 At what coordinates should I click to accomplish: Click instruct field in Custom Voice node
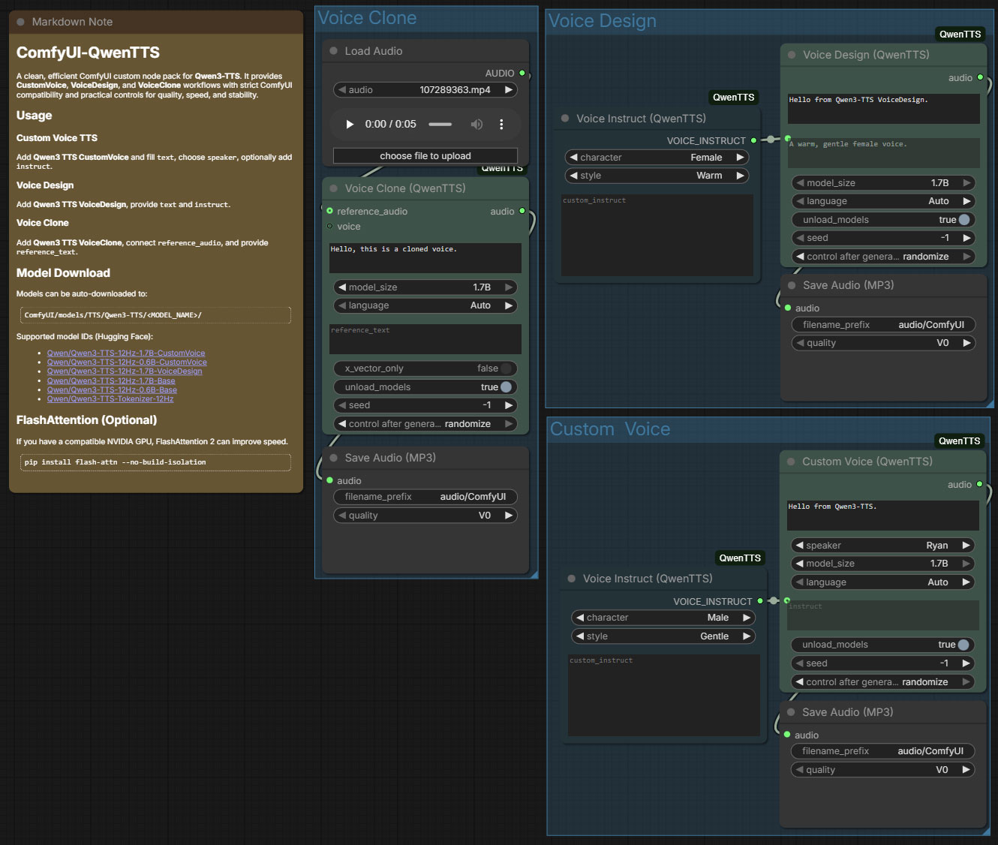click(x=883, y=615)
